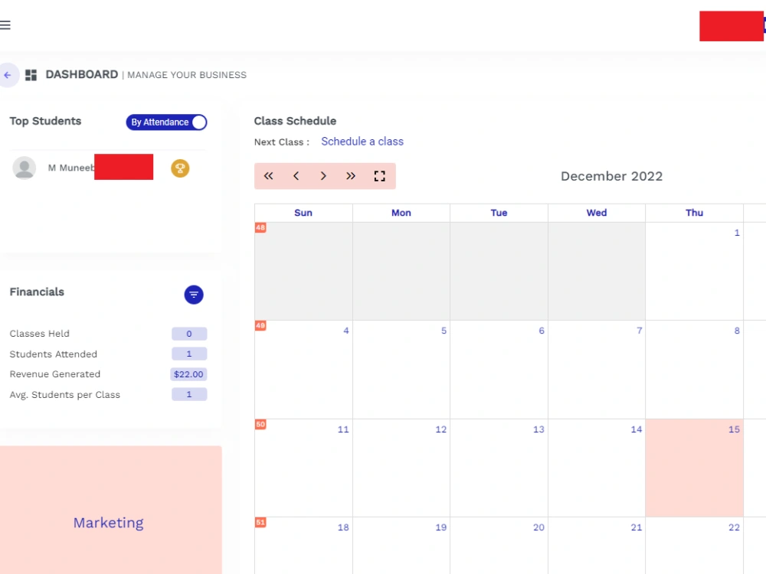Click the back arrow button
The image size is (766, 574).
tap(8, 75)
